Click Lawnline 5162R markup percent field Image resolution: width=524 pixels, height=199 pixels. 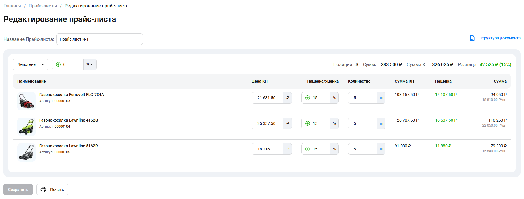320,149
